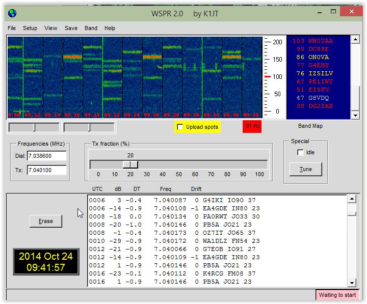Click the red 91 Hz indicator
Viewport: 367px width, 304px height.
pos(252,126)
